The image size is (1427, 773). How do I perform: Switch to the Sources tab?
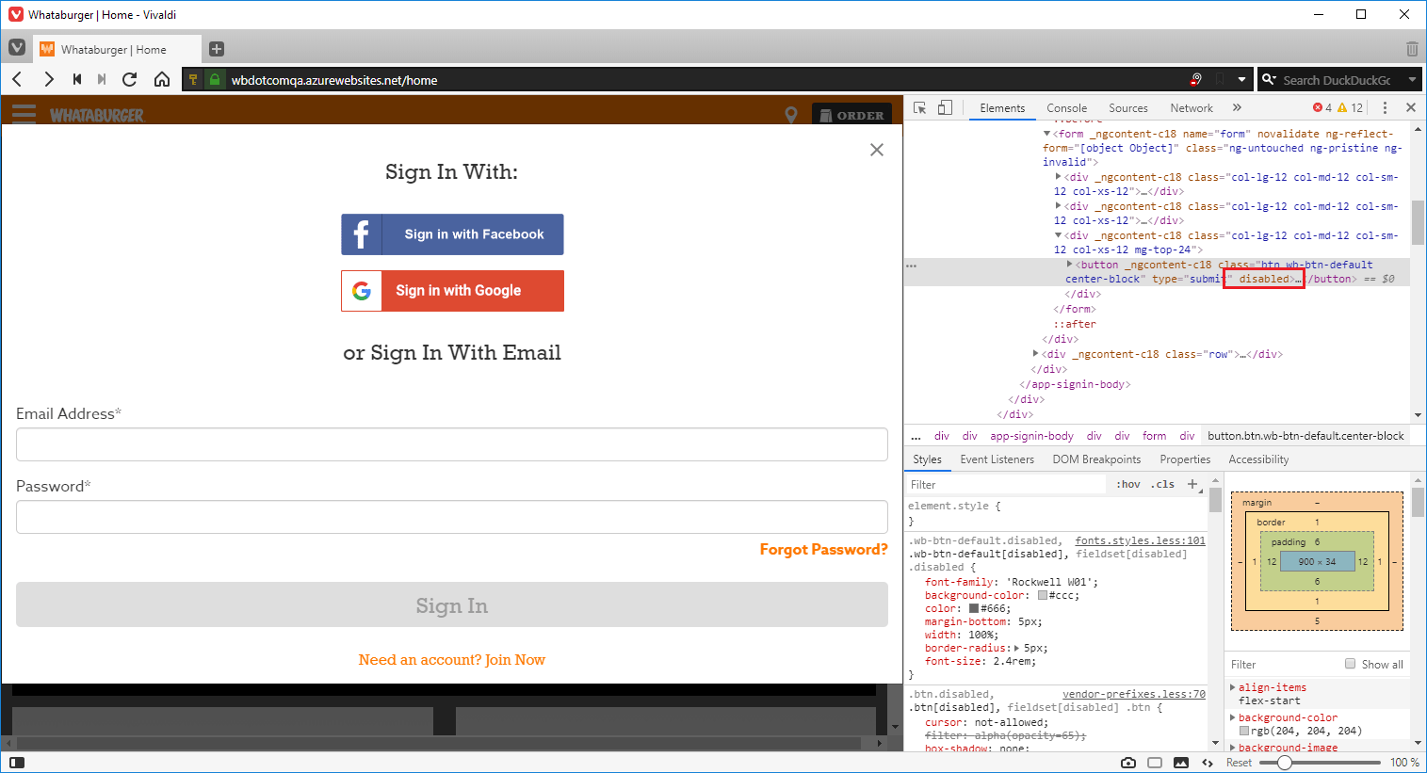click(x=1128, y=108)
